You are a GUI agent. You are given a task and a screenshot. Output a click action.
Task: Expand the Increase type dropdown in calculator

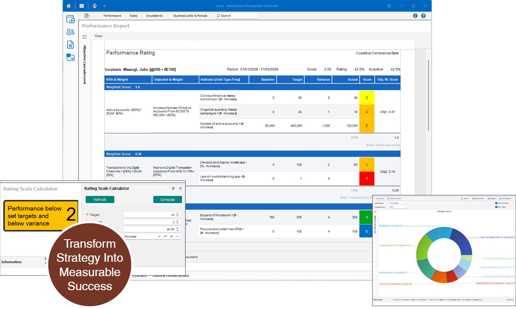pos(159,236)
